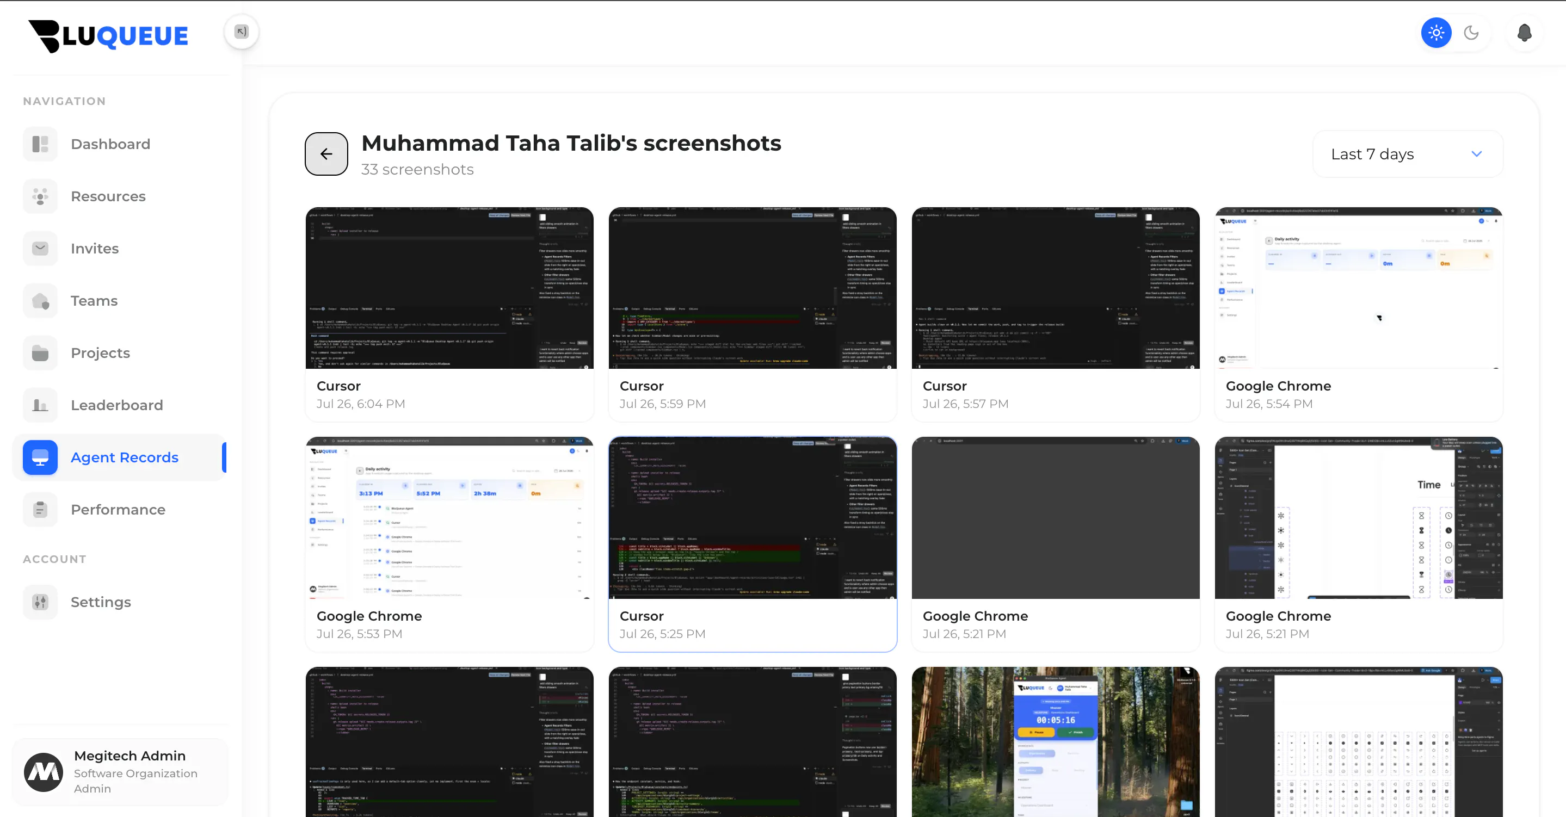Open the Megitech Admin profile card

(x=120, y=772)
